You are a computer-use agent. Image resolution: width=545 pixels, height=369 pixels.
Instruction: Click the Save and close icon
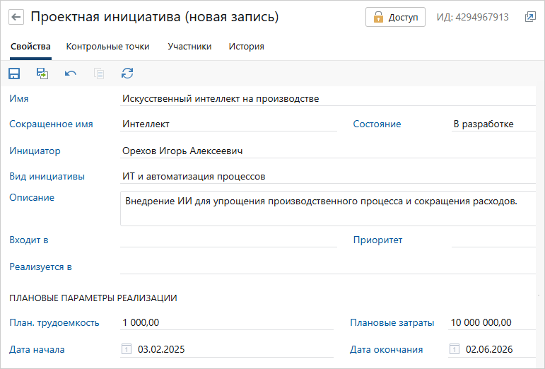click(42, 73)
